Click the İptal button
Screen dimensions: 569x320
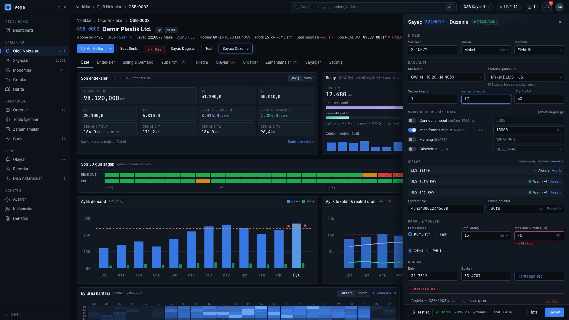535,312
